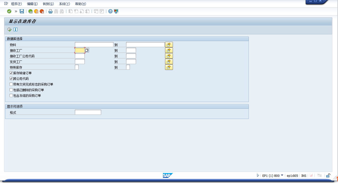
Task: Expand the status bar triangle arrow
Action: (x=258, y=175)
